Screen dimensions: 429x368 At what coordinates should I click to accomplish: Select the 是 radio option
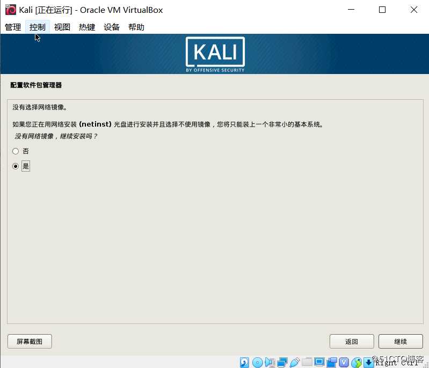tap(16, 166)
